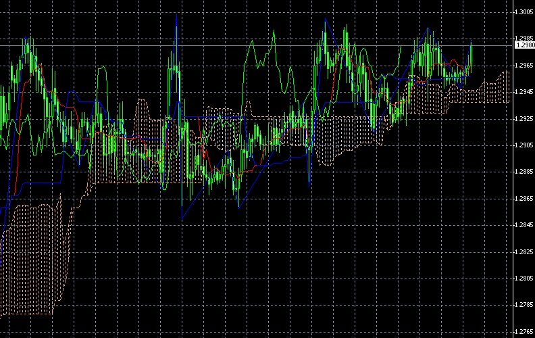Click the 1.2965 price axis label
This screenshot has height=338, width=535.
tap(525, 65)
